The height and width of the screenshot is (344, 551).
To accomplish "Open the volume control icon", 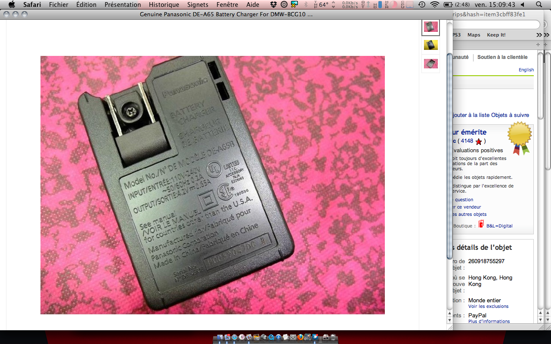I will point(523,5).
